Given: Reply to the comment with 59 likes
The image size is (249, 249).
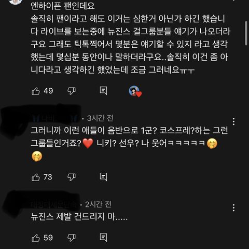Looking at the screenshot, I should 103,237.
